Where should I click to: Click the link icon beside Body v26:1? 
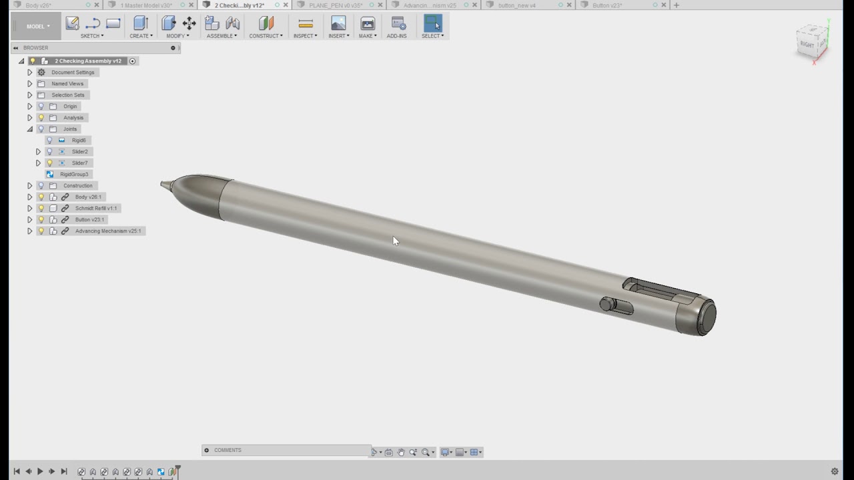click(x=65, y=197)
